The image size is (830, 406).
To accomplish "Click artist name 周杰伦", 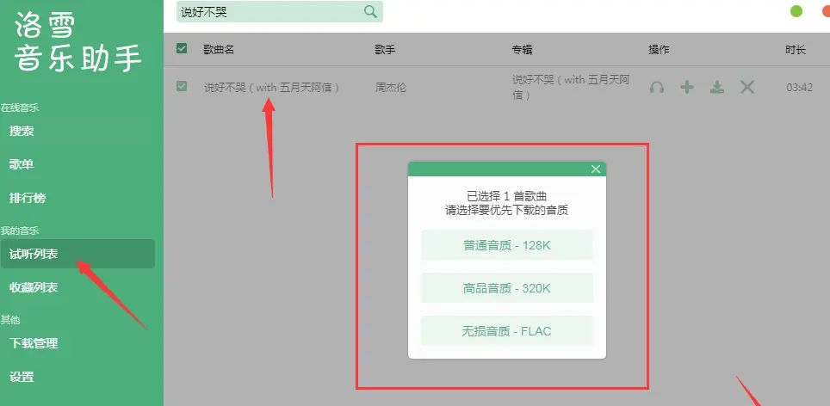I will pos(391,87).
